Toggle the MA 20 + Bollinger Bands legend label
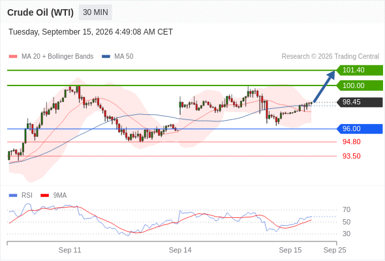Screen dimensions: 385x261 click(57, 57)
